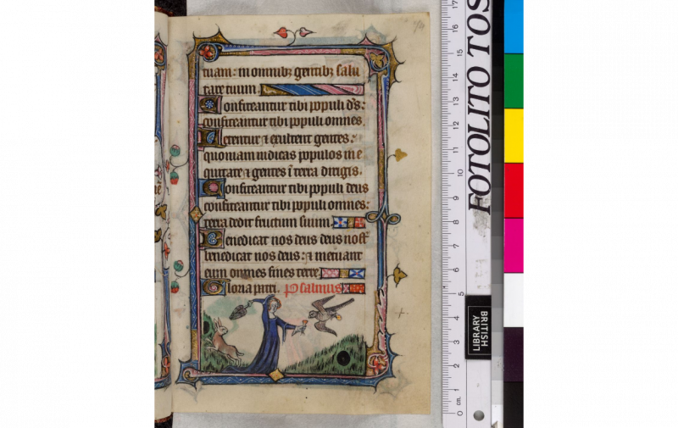This screenshot has width=678, height=428.
Task: Click the magenta color patch on the color bar
Action: pyautogui.click(x=514, y=244)
